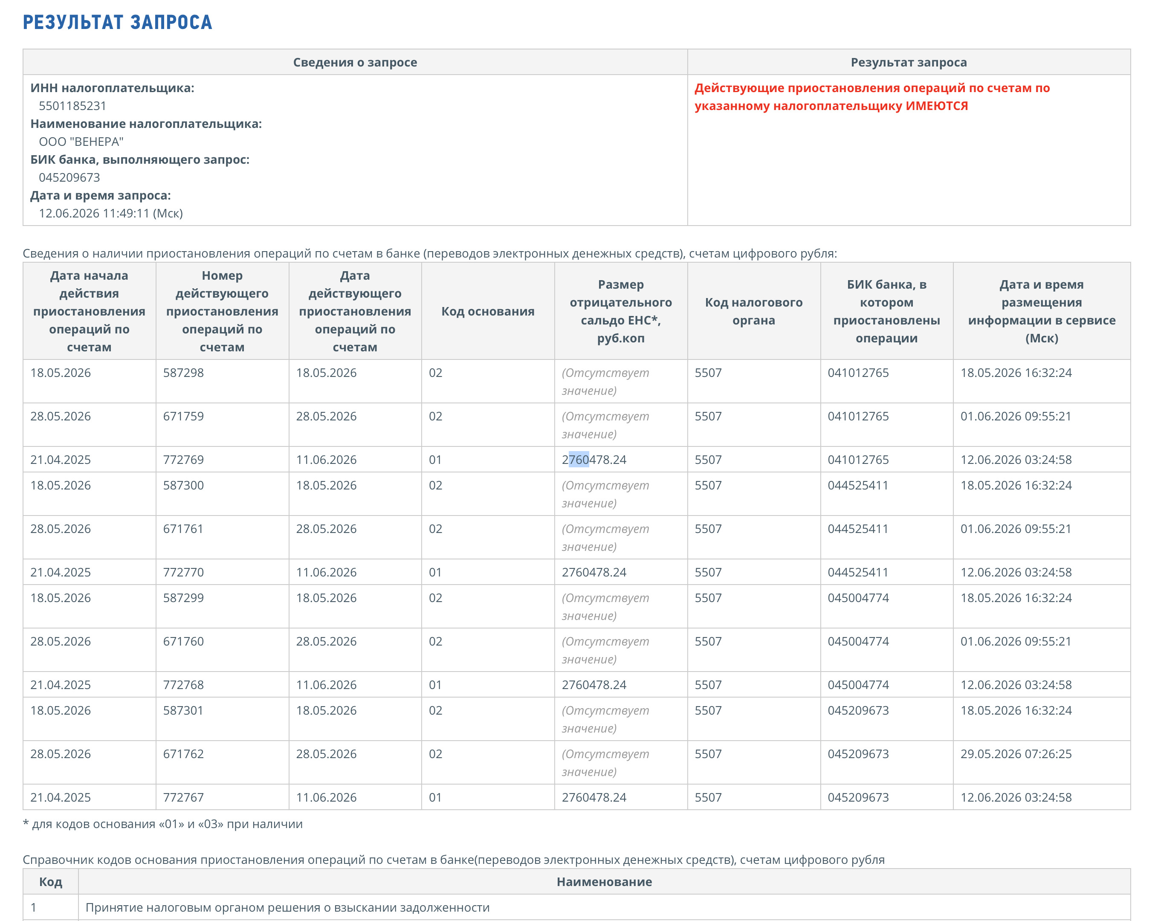Click placement time 12.06.2026 03:24:58 in row 772767
This screenshot has height=921, width=1158.
click(1016, 797)
